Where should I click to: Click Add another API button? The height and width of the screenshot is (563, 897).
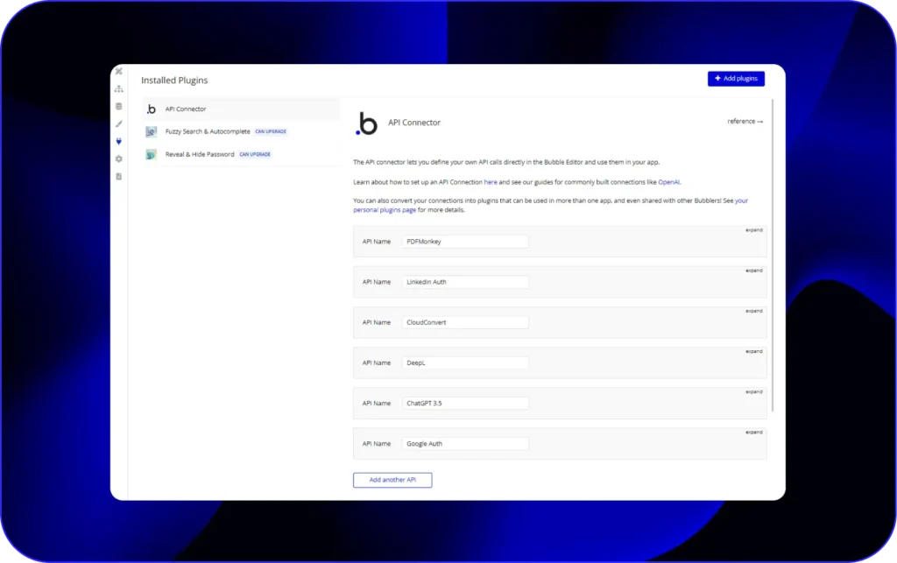(x=392, y=480)
